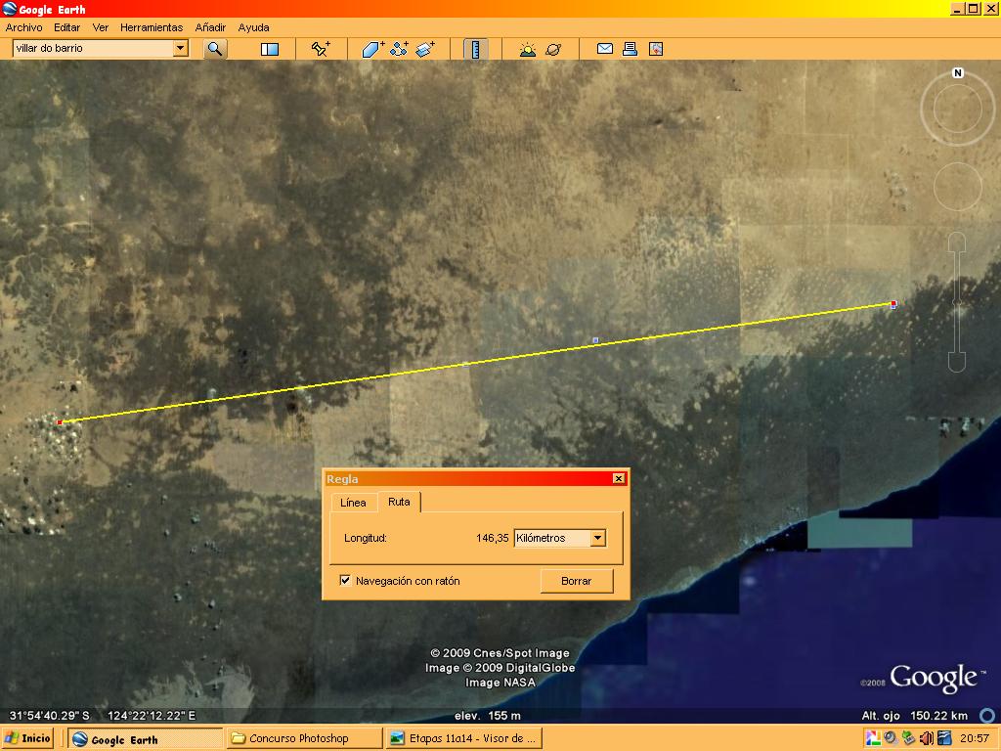Add a polygon using the toolbar icon

click(372, 49)
